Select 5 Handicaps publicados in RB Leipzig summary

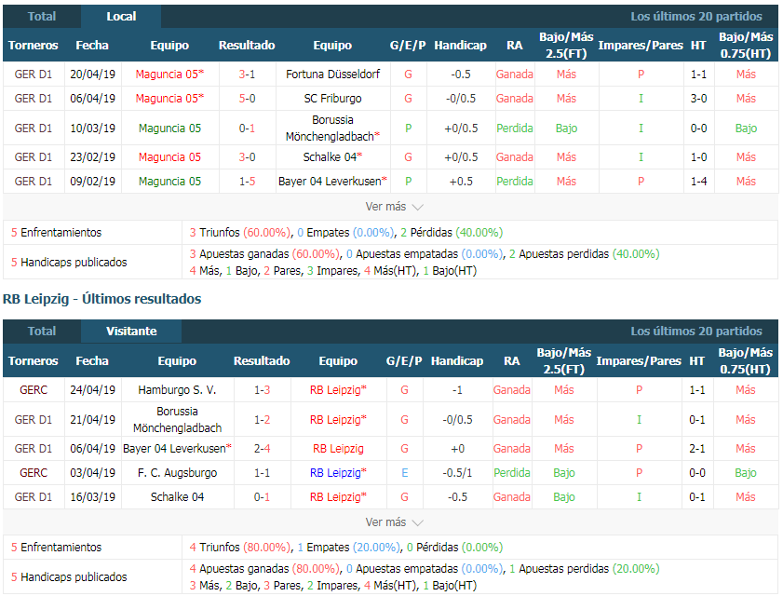69,577
